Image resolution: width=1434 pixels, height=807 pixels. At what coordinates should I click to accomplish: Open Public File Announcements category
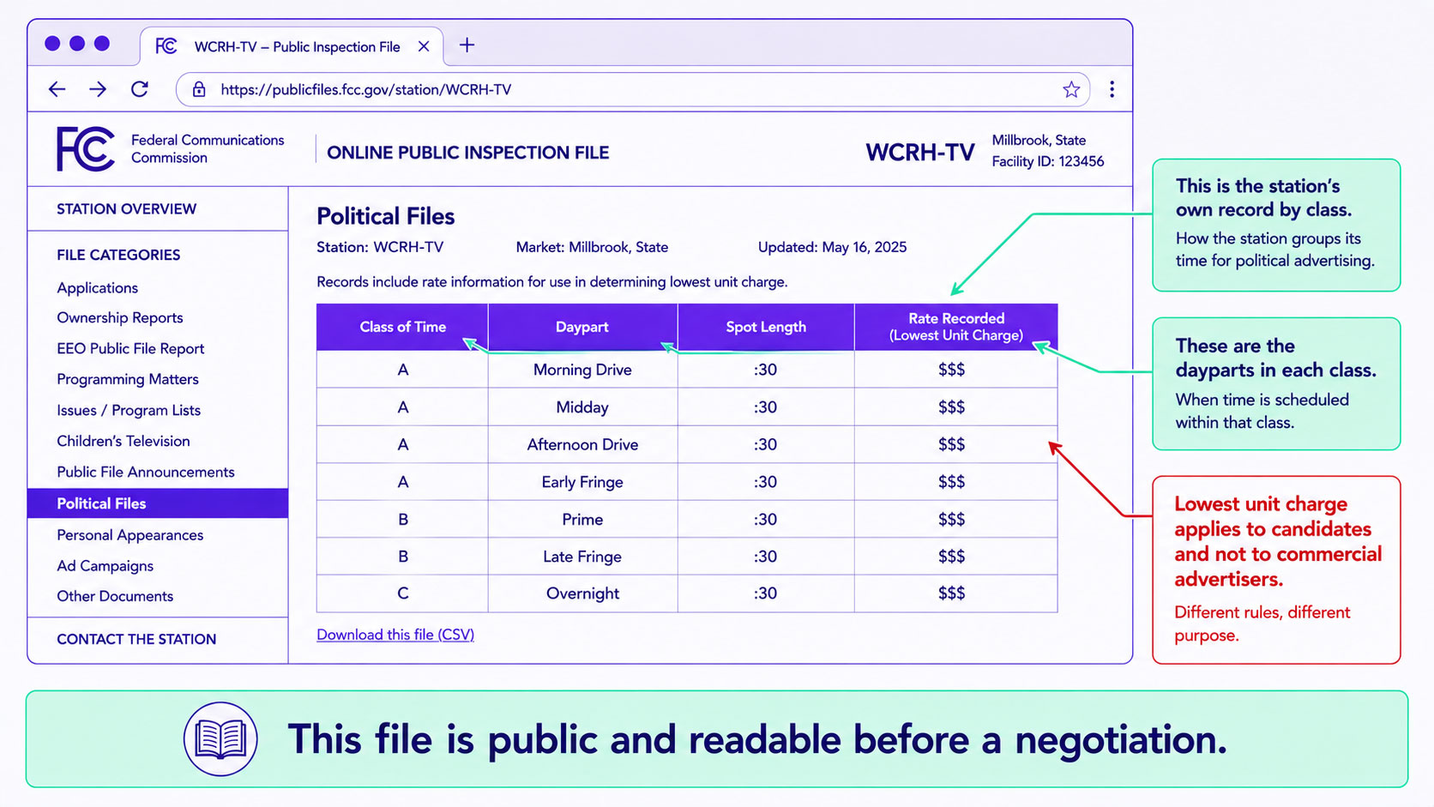[x=146, y=472]
